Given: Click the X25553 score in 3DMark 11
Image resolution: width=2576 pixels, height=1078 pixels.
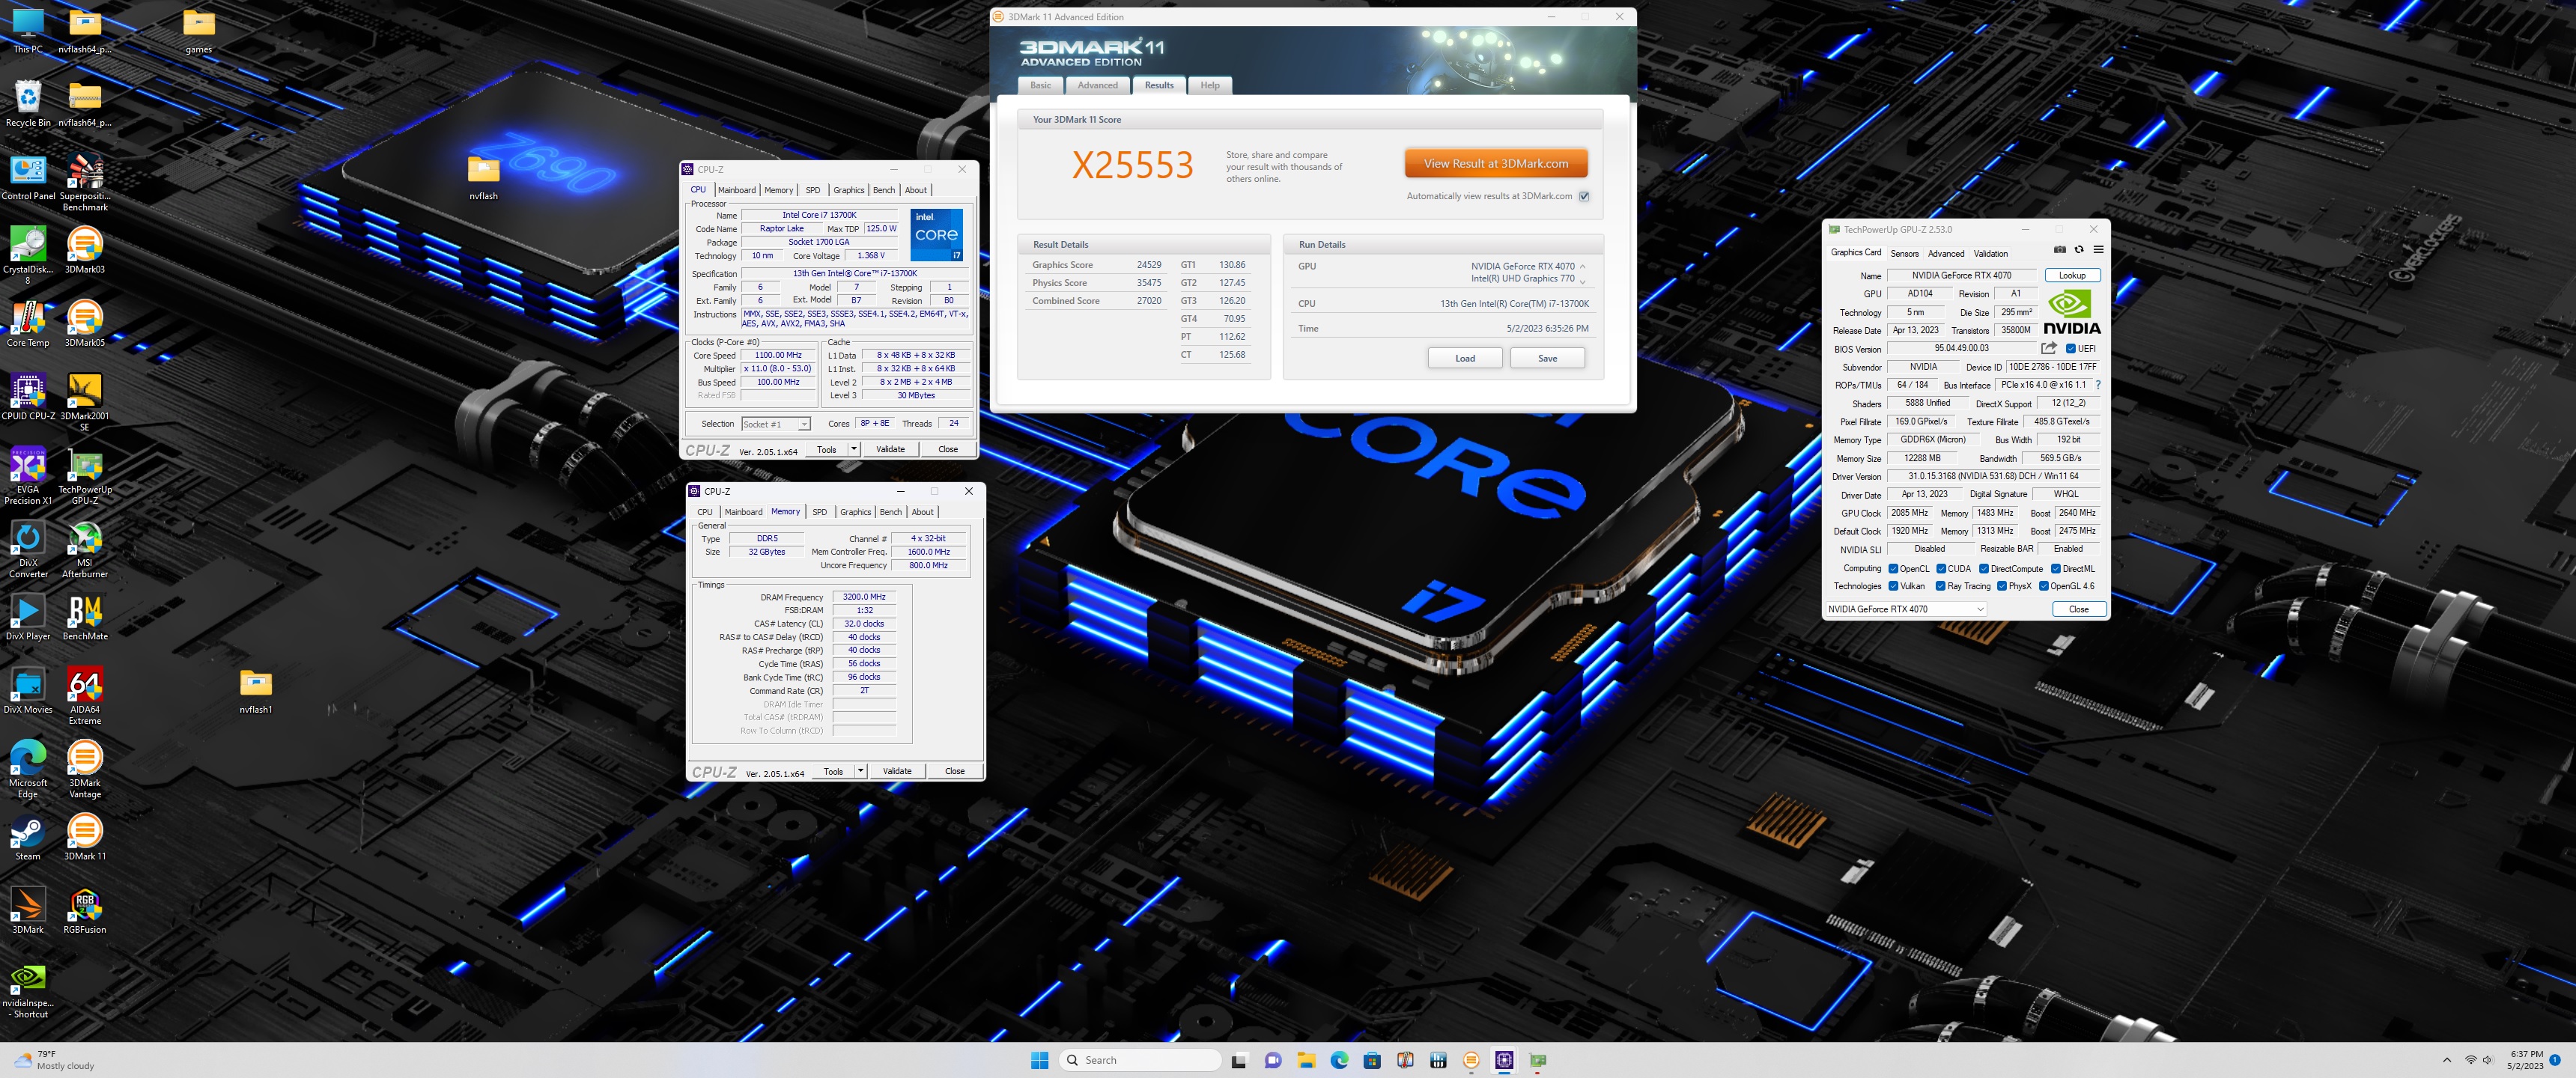Looking at the screenshot, I should 1132,165.
